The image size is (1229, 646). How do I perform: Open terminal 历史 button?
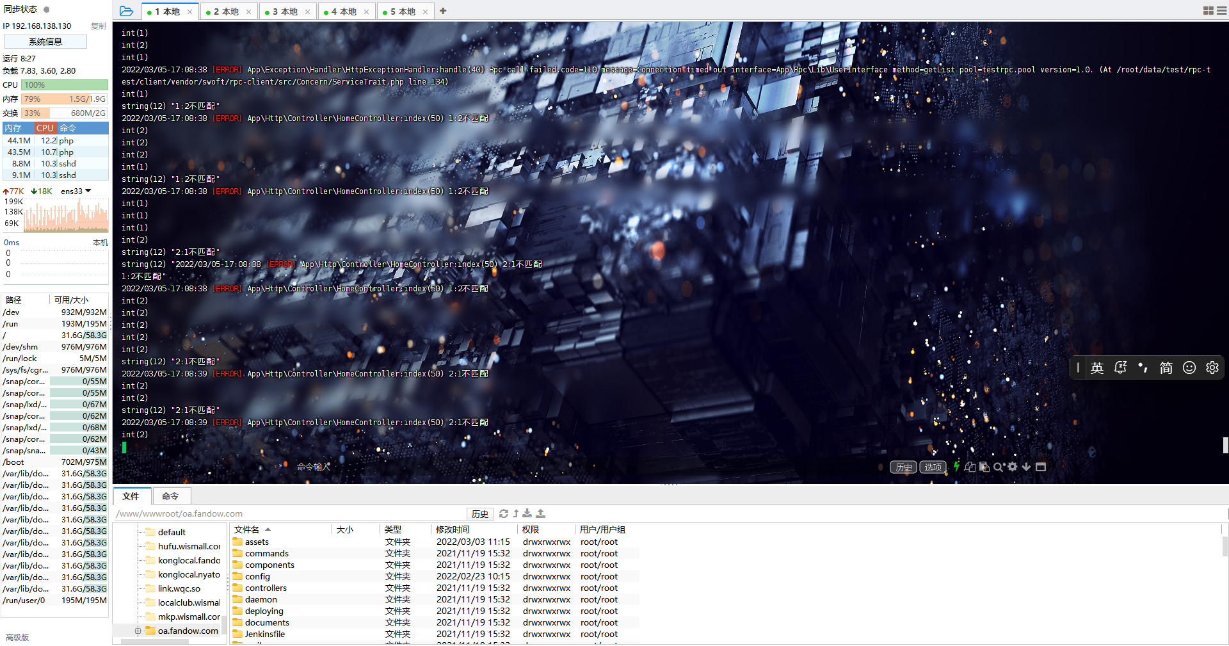click(x=904, y=467)
